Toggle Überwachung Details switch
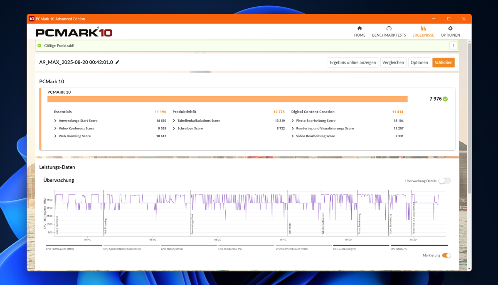 [444, 181]
